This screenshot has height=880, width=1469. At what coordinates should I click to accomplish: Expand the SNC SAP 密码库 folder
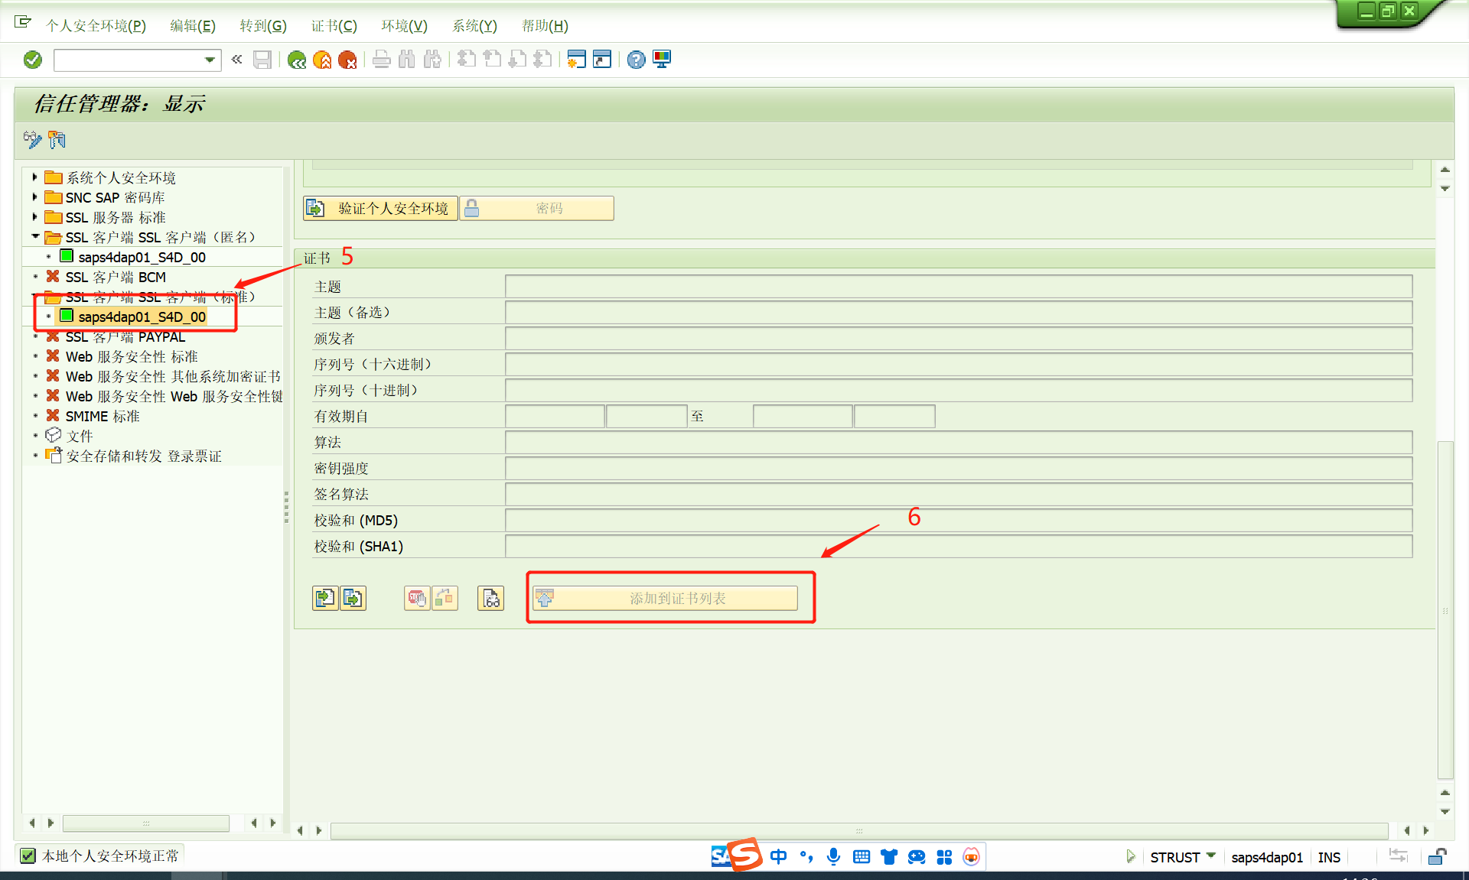[34, 197]
